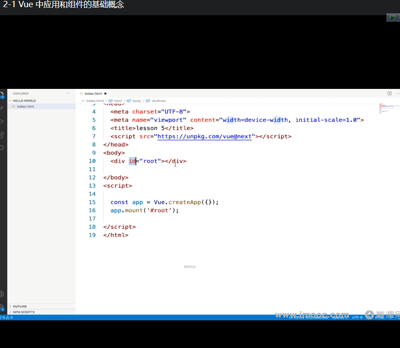Image resolution: width=400 pixels, height=348 pixels.
Task: Open the Extensions view
Action: point(1,135)
